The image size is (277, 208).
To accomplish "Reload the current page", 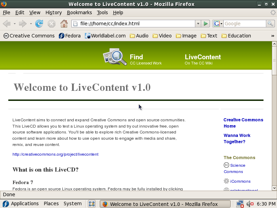I will tap(39, 24).
